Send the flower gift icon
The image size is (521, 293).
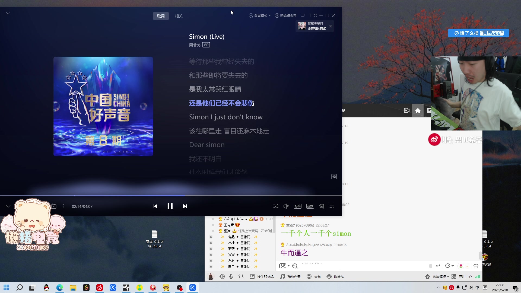(x=461, y=266)
